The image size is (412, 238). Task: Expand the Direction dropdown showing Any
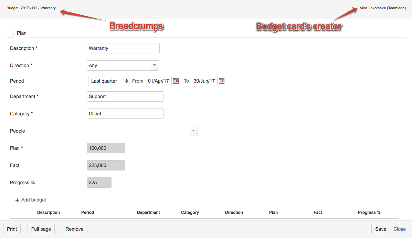154,65
